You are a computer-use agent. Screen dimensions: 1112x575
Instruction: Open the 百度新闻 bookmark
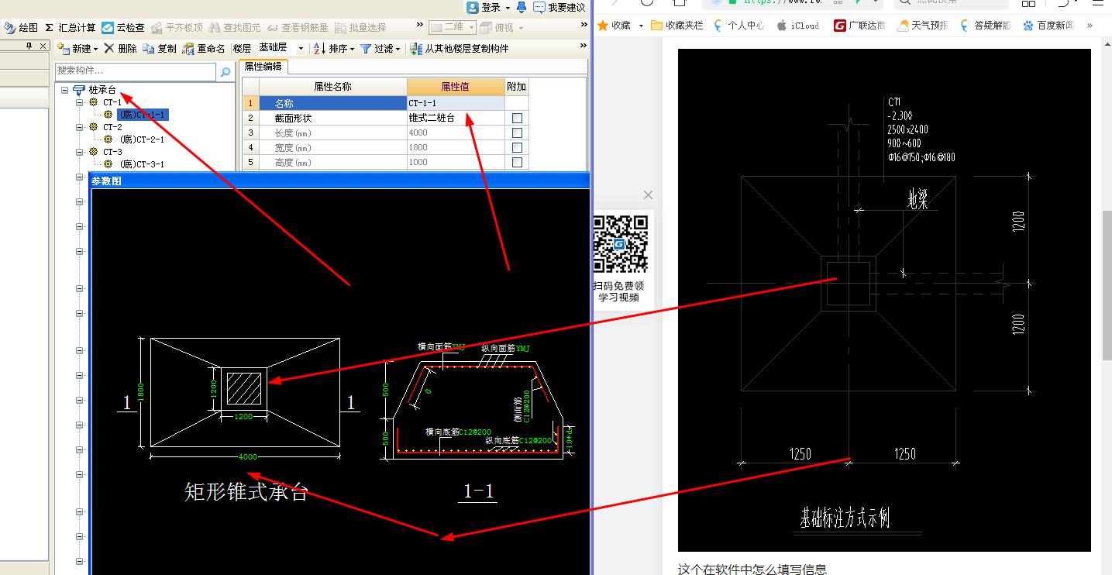click(1048, 26)
